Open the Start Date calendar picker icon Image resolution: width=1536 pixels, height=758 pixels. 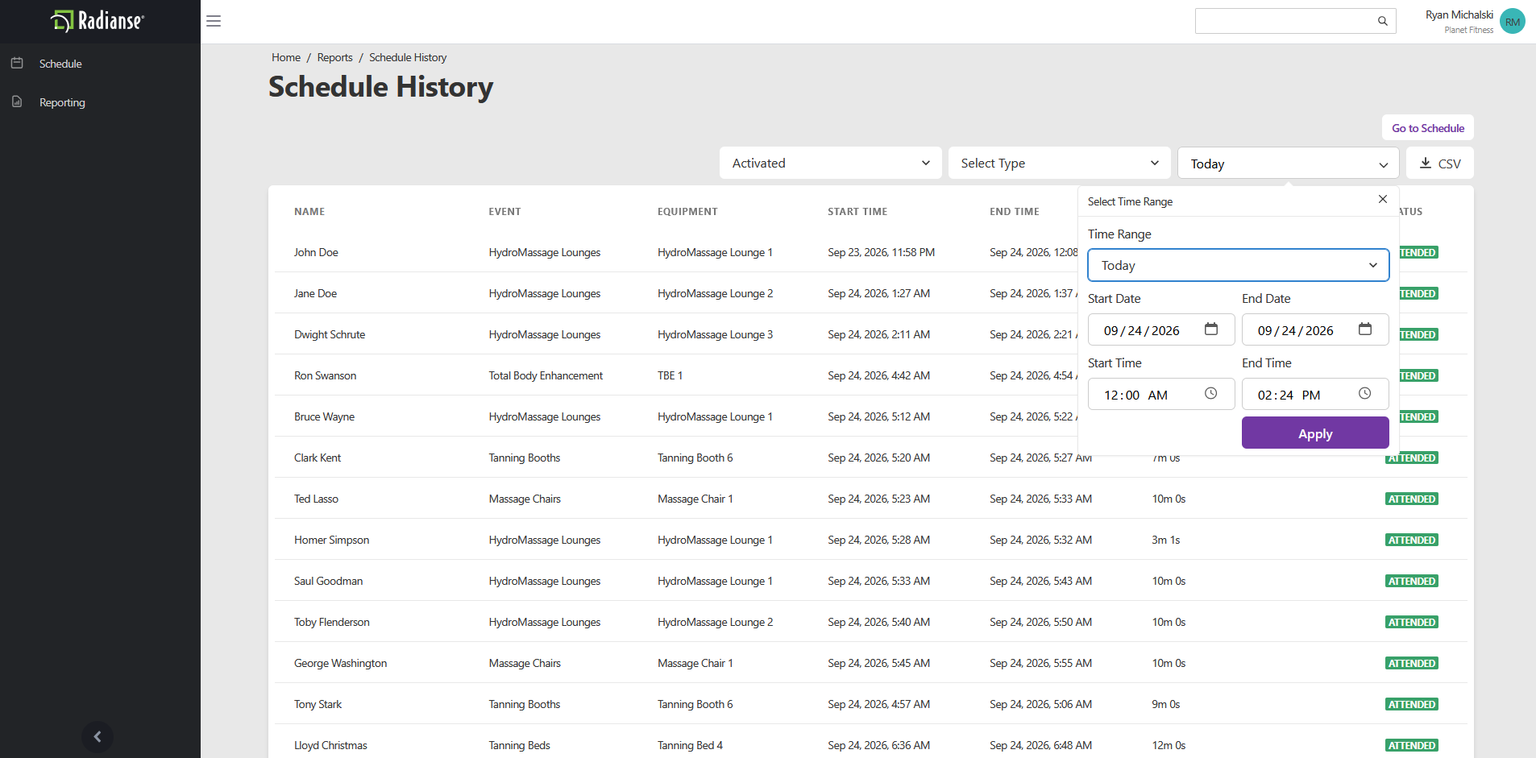1211,329
